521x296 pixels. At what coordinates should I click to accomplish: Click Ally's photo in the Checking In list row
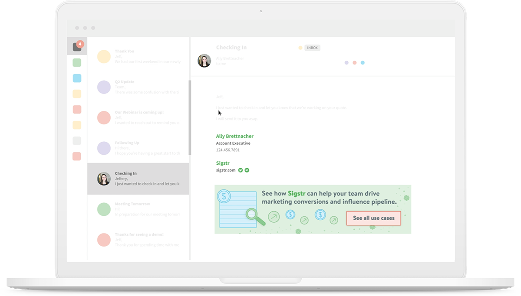[x=104, y=179]
